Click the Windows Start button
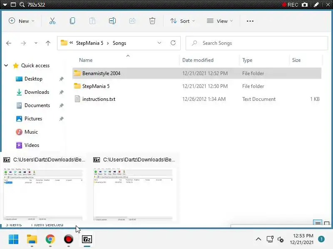This screenshot has height=249, width=333. click(13, 239)
